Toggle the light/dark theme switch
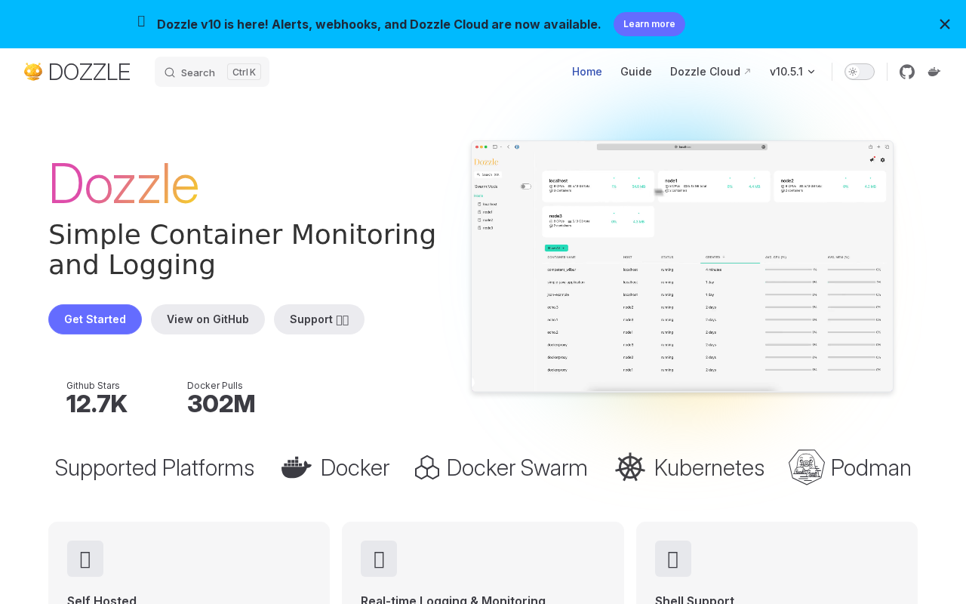 [860, 72]
